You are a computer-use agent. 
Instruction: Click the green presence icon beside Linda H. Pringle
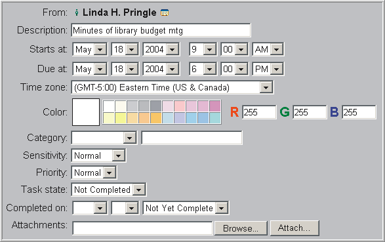(x=77, y=12)
